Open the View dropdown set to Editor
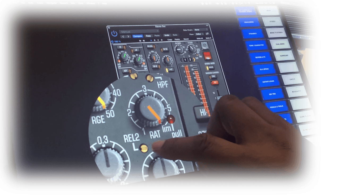Screen dimensions: 337x196 coord(200,34)
